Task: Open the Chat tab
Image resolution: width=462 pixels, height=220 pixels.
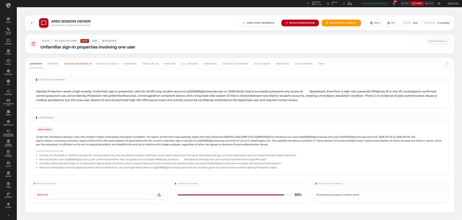Action: (x=321, y=64)
